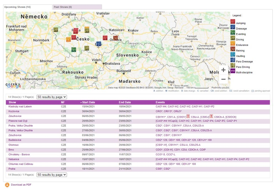
Task: Click the Events column header
Action: (x=160, y=102)
